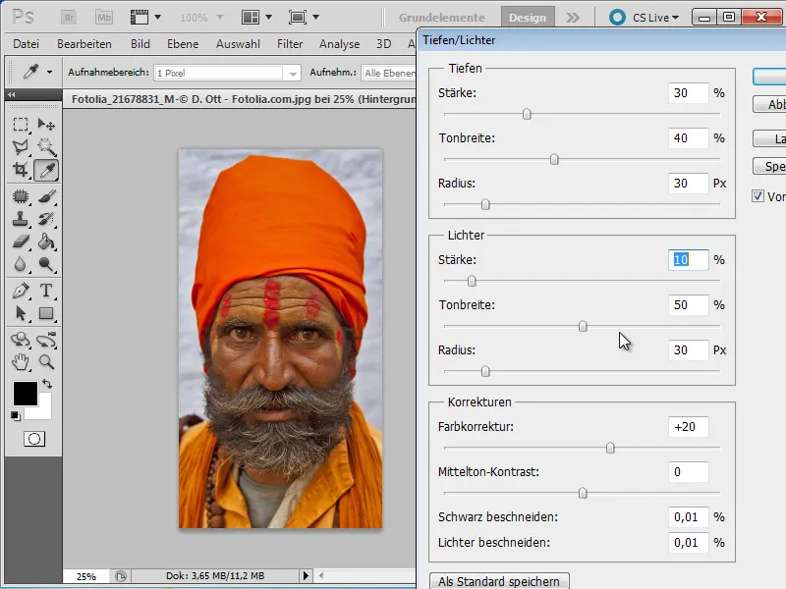Open the Filter menu

(x=290, y=43)
